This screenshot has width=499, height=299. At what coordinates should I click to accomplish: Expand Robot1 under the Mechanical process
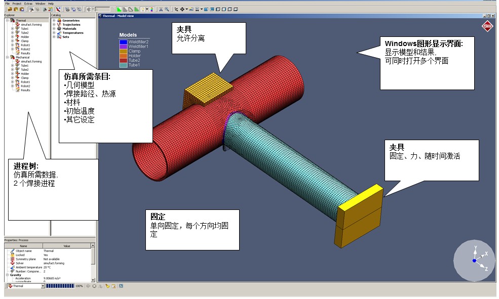coord(12,82)
